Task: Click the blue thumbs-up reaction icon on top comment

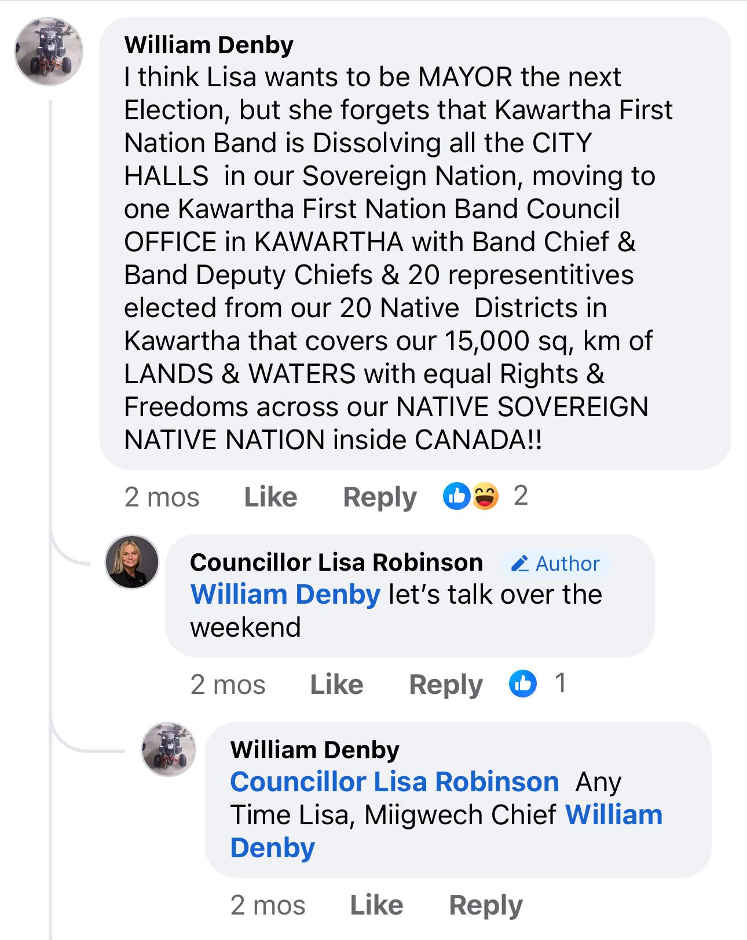Action: 457,496
